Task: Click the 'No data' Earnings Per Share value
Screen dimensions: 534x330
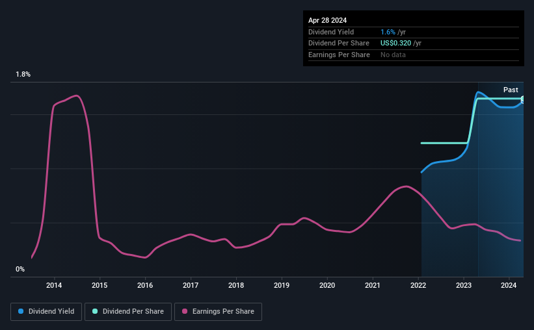Action: coord(393,55)
